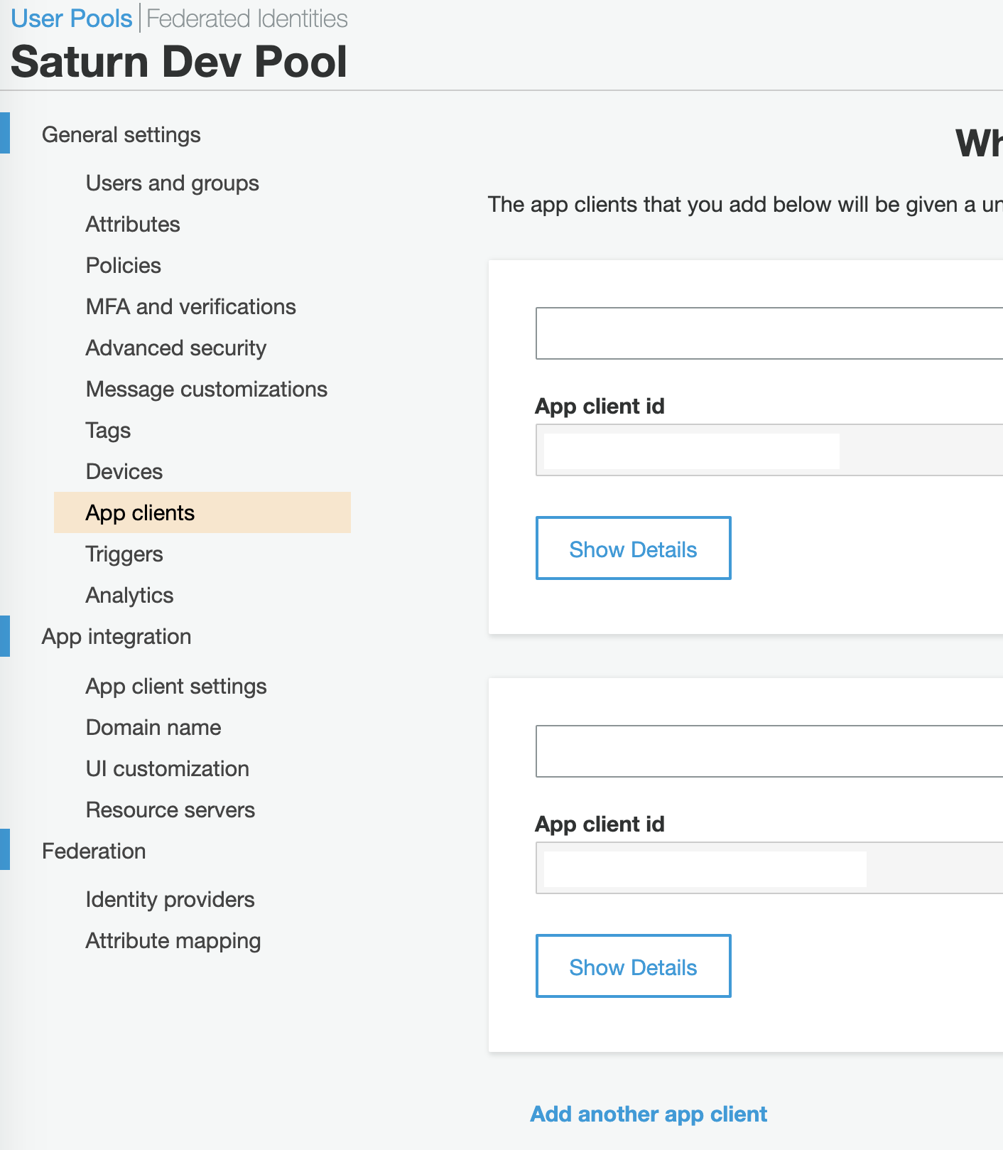Navigate to Advanced security
The height and width of the screenshot is (1150, 1003).
click(x=175, y=348)
